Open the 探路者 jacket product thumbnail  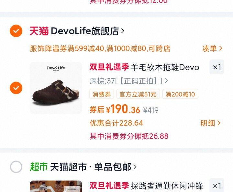point(56,186)
